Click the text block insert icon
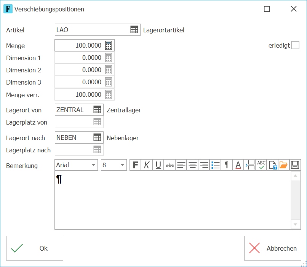307x267 pixels. (x=249, y=165)
